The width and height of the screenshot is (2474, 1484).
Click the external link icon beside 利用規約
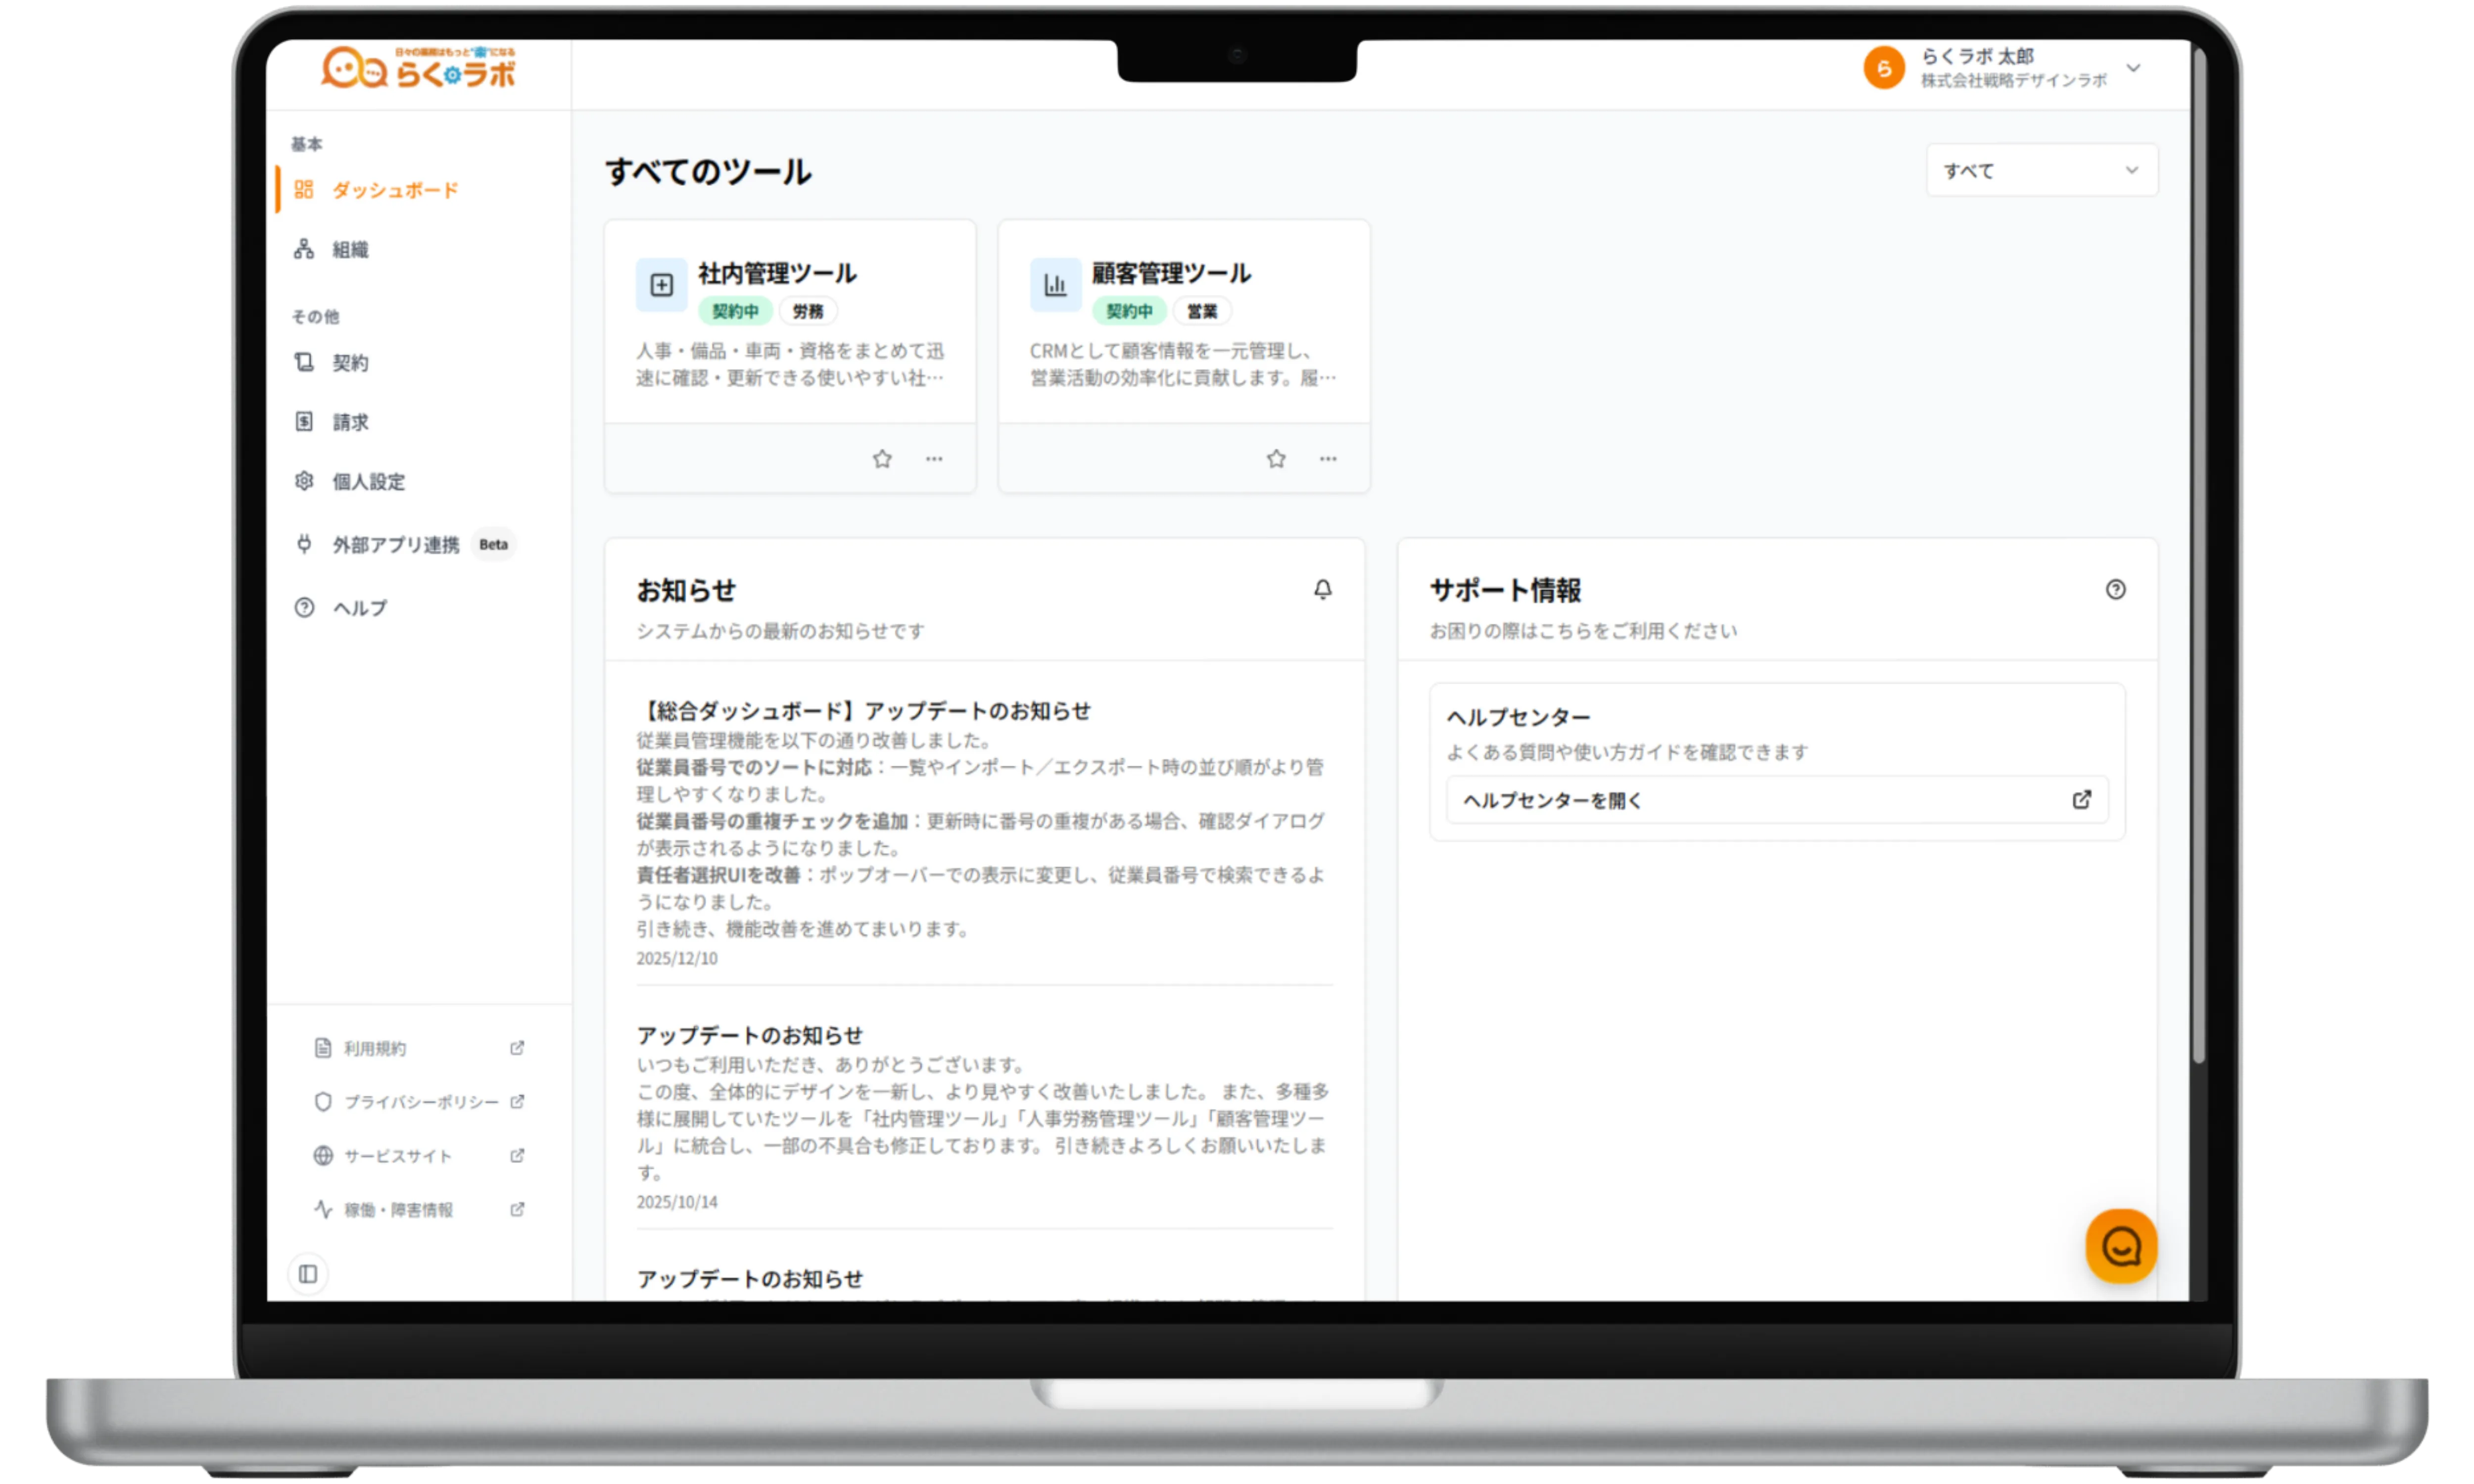517,1048
